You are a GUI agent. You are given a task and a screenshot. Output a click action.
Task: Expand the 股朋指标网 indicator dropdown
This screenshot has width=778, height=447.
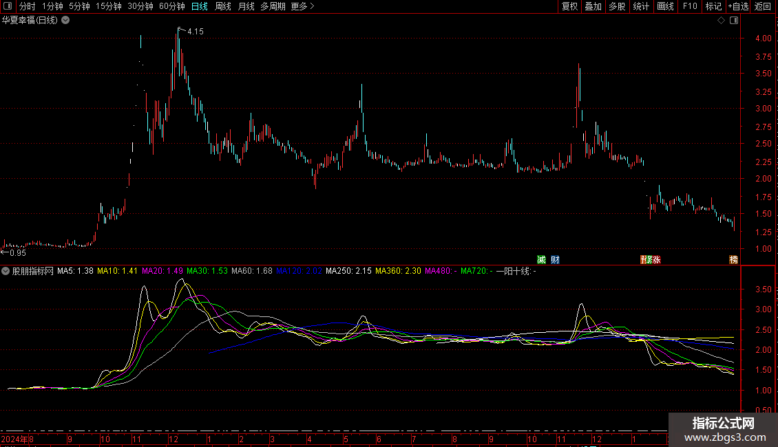(6, 271)
